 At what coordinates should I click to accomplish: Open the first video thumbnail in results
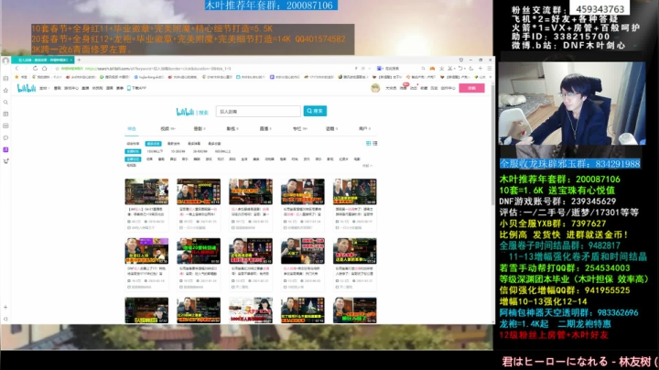(x=146, y=191)
